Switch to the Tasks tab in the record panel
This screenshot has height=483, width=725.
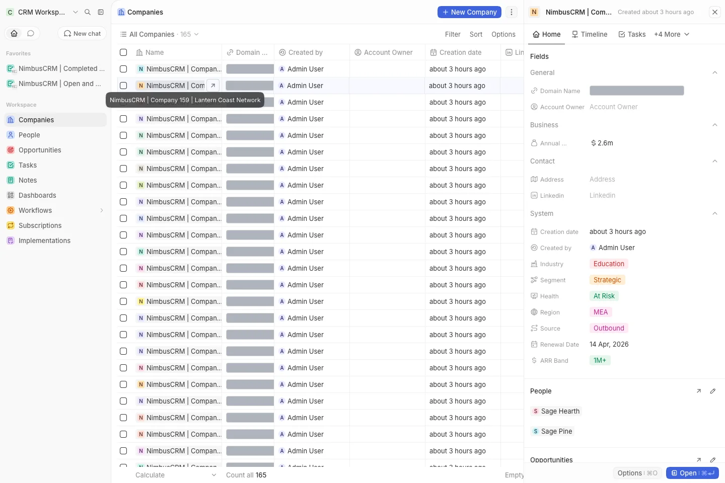tap(632, 34)
